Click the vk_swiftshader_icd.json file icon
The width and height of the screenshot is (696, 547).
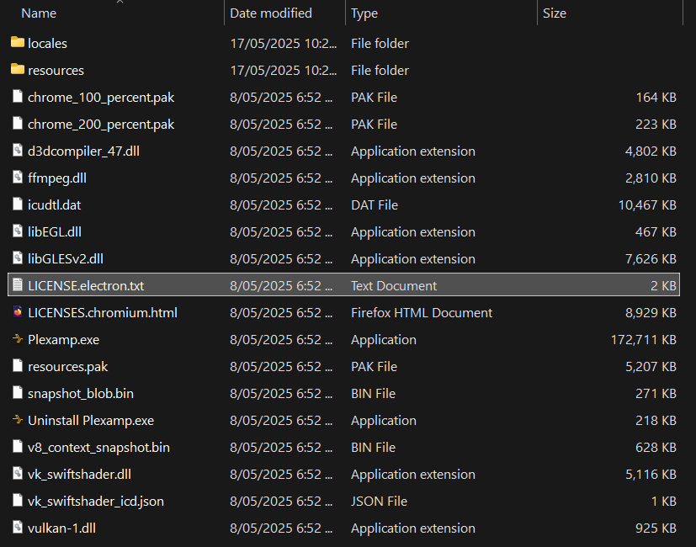[x=18, y=502]
